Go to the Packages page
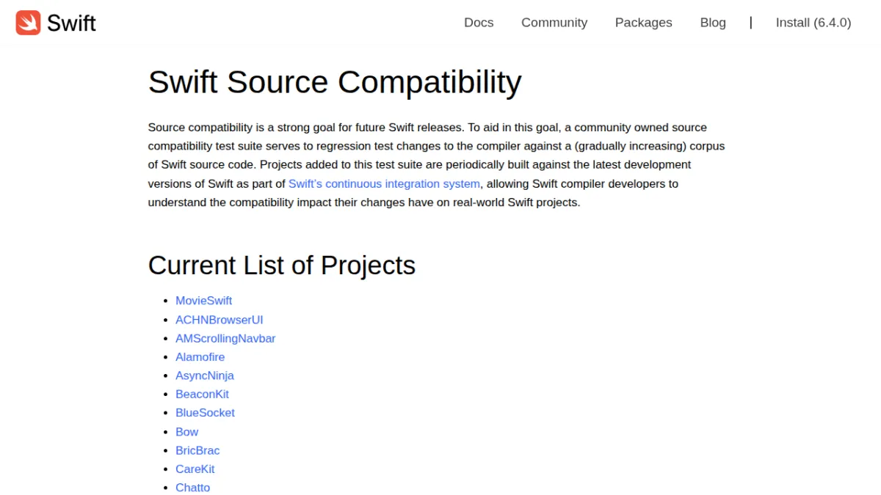The image size is (881, 495). point(644,23)
